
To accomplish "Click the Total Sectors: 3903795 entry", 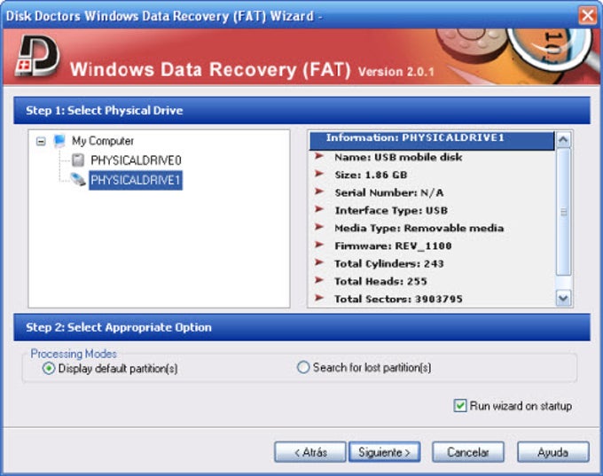I will [398, 299].
